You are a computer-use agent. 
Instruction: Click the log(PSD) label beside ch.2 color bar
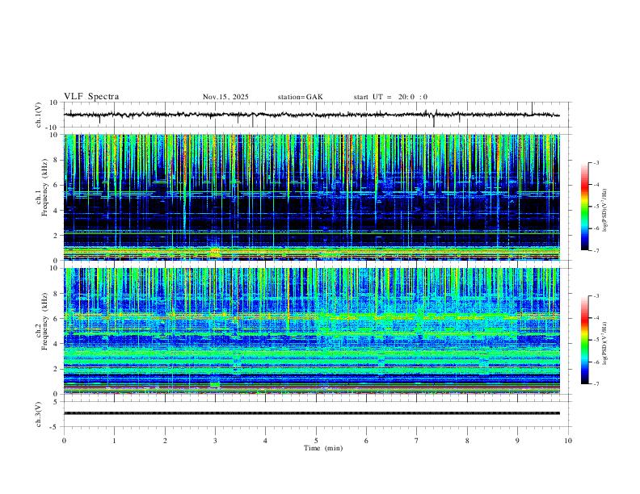point(604,343)
